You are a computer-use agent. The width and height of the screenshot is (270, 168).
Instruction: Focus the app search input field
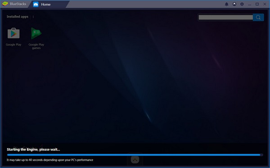coord(225,17)
